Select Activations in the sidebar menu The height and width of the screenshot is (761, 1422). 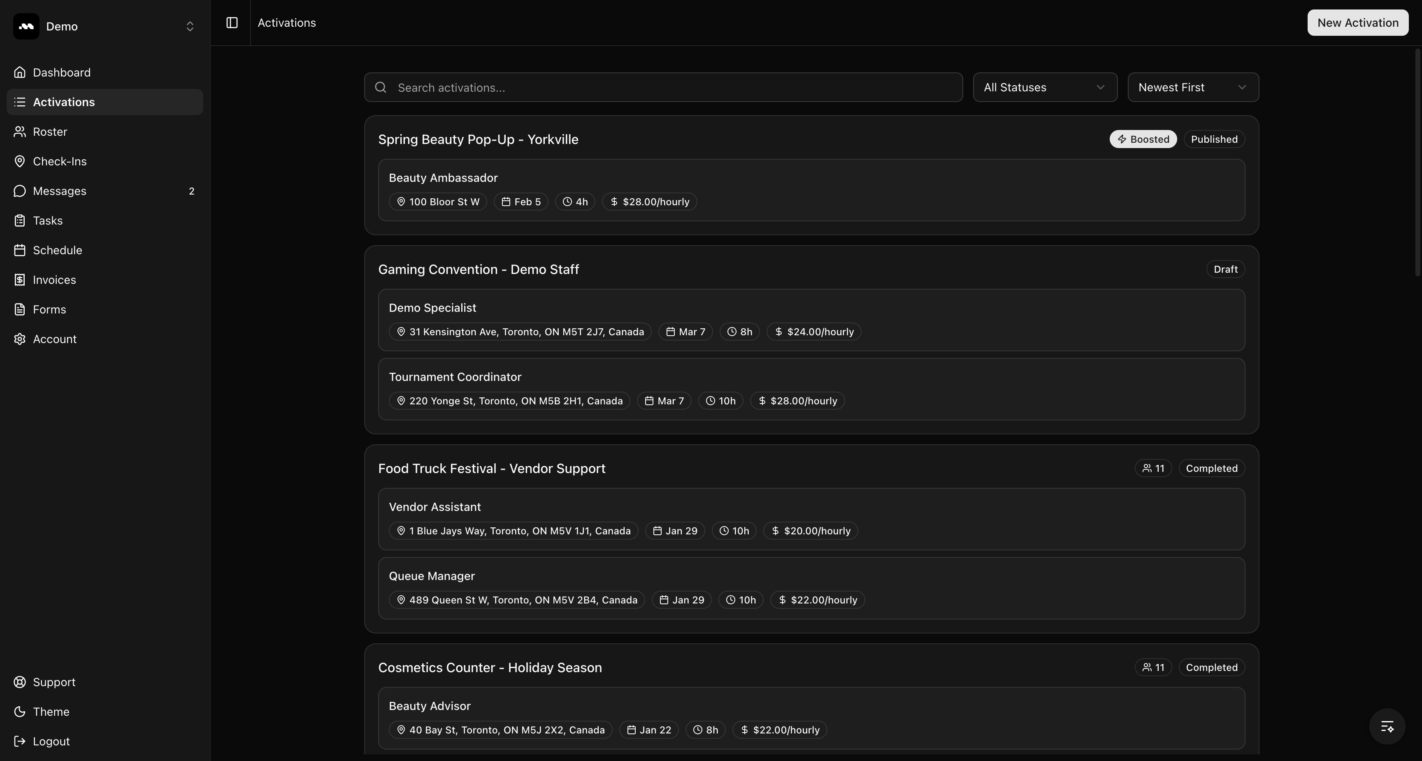[x=63, y=102]
